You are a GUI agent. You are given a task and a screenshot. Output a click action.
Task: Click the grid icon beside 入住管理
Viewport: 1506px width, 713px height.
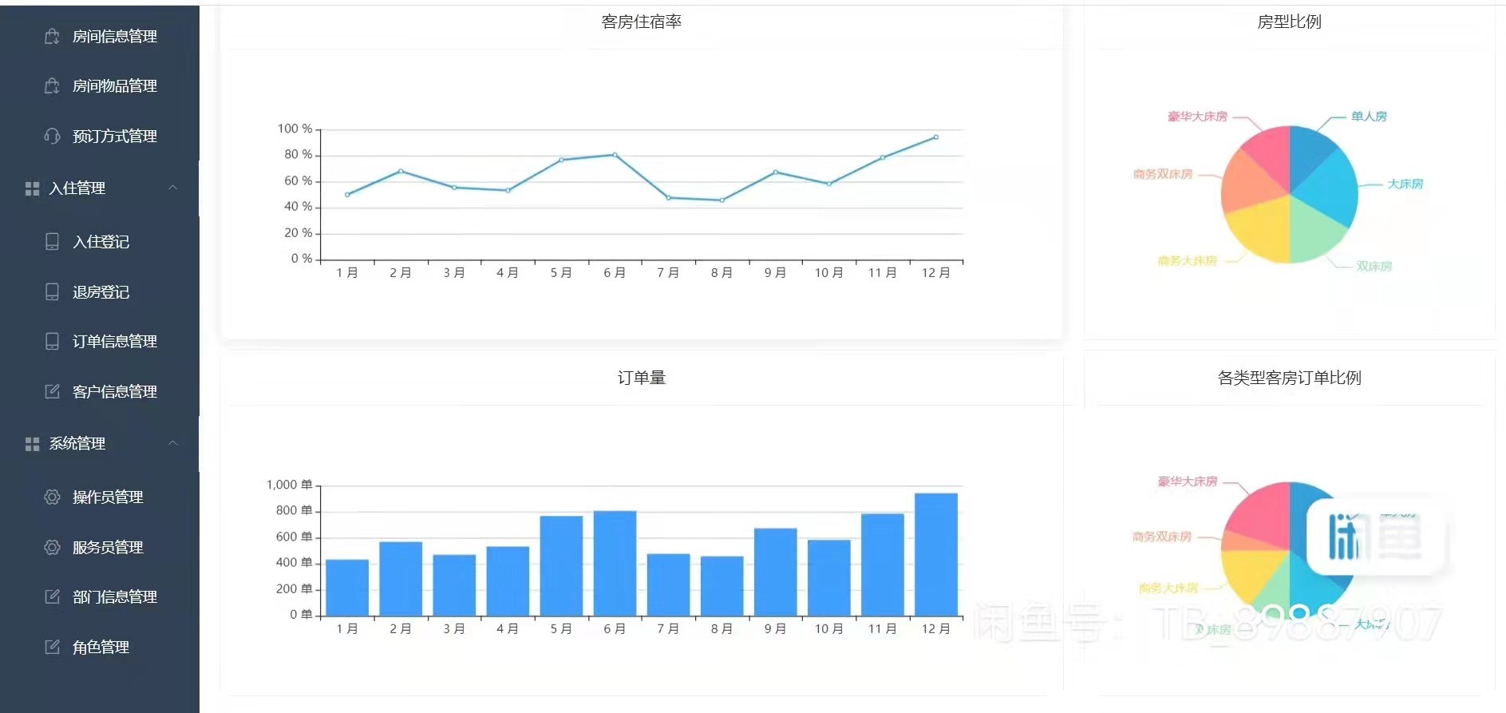click(32, 188)
